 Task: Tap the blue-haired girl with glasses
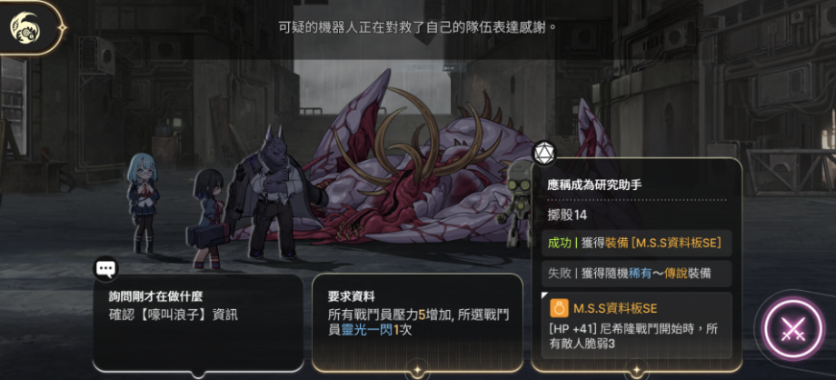[143, 203]
